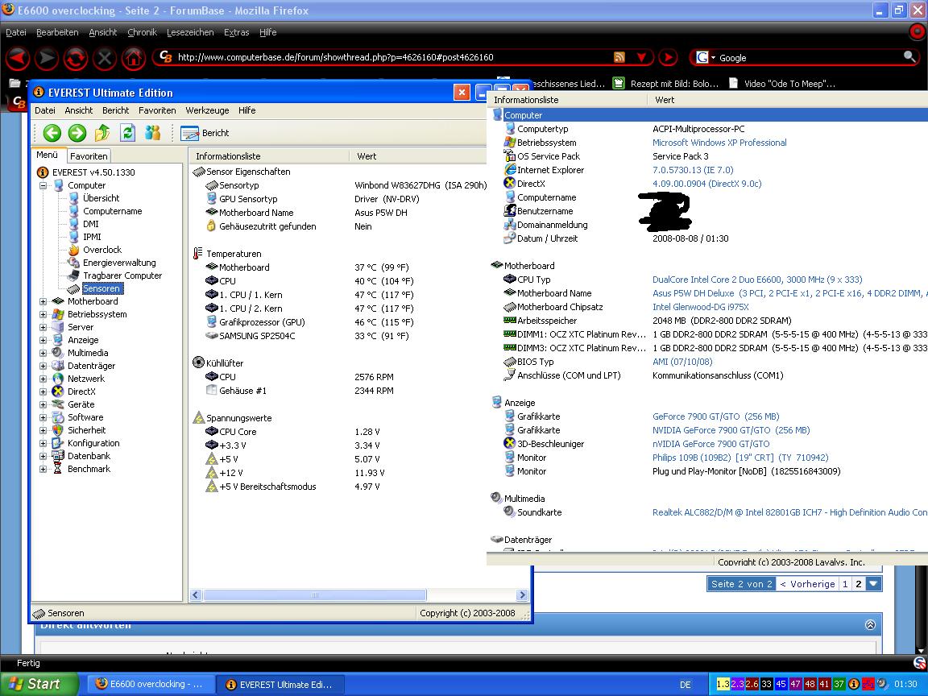Open forum page 1 link
Image resolution: width=928 pixels, height=696 pixels.
coord(845,584)
